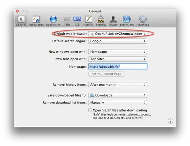The image size is (190, 146).
Task: Open the Default web browser dropdown
Action: click(x=118, y=34)
